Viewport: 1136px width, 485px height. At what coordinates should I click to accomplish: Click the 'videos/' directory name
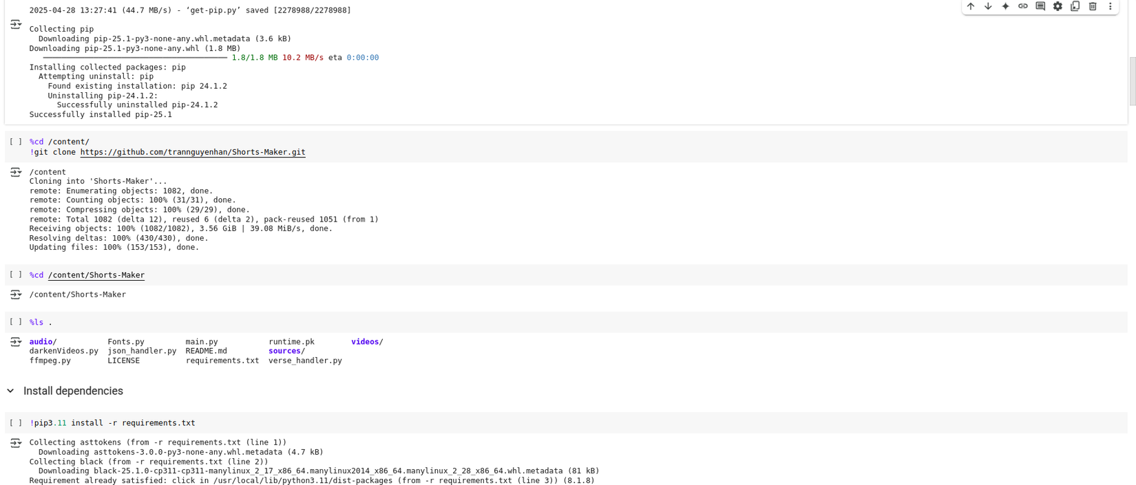367,342
